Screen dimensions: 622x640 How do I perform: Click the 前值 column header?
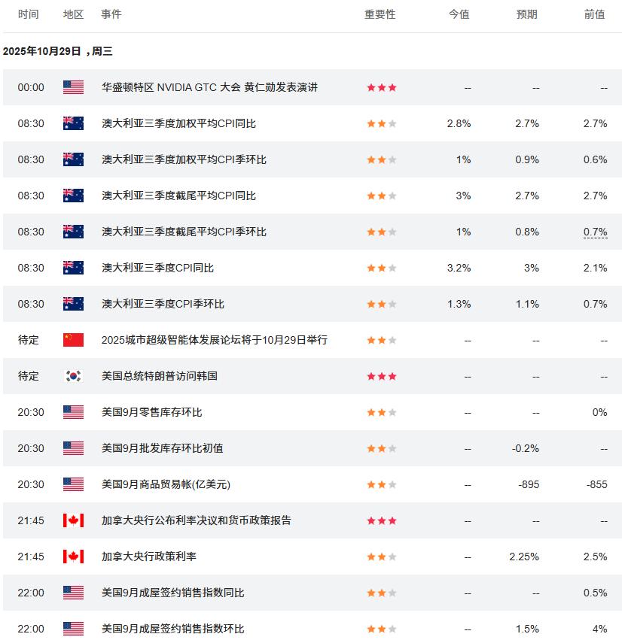point(594,14)
